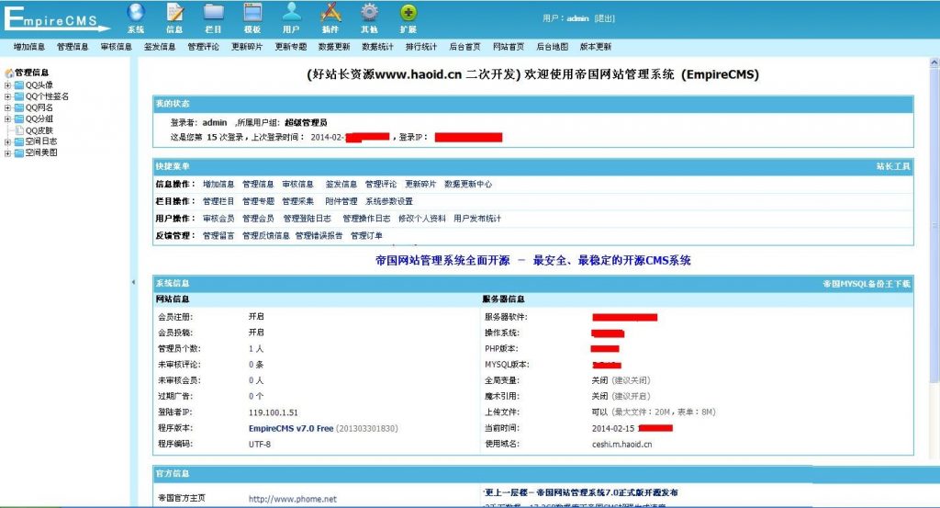Viewport: 940px width, 508px height.
Task: Open 排行统计 in the top menu bar
Action: click(x=421, y=47)
